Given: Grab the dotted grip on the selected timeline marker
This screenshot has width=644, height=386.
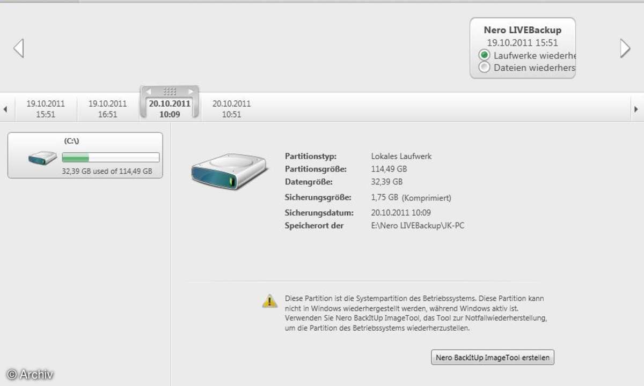Looking at the screenshot, I should 170,92.
